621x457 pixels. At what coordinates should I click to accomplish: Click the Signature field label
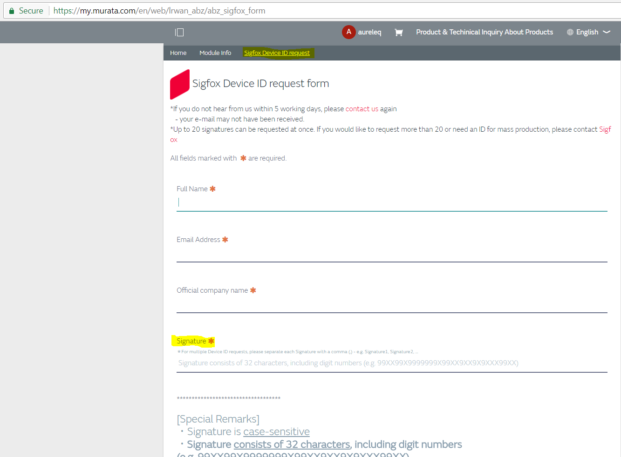(191, 341)
